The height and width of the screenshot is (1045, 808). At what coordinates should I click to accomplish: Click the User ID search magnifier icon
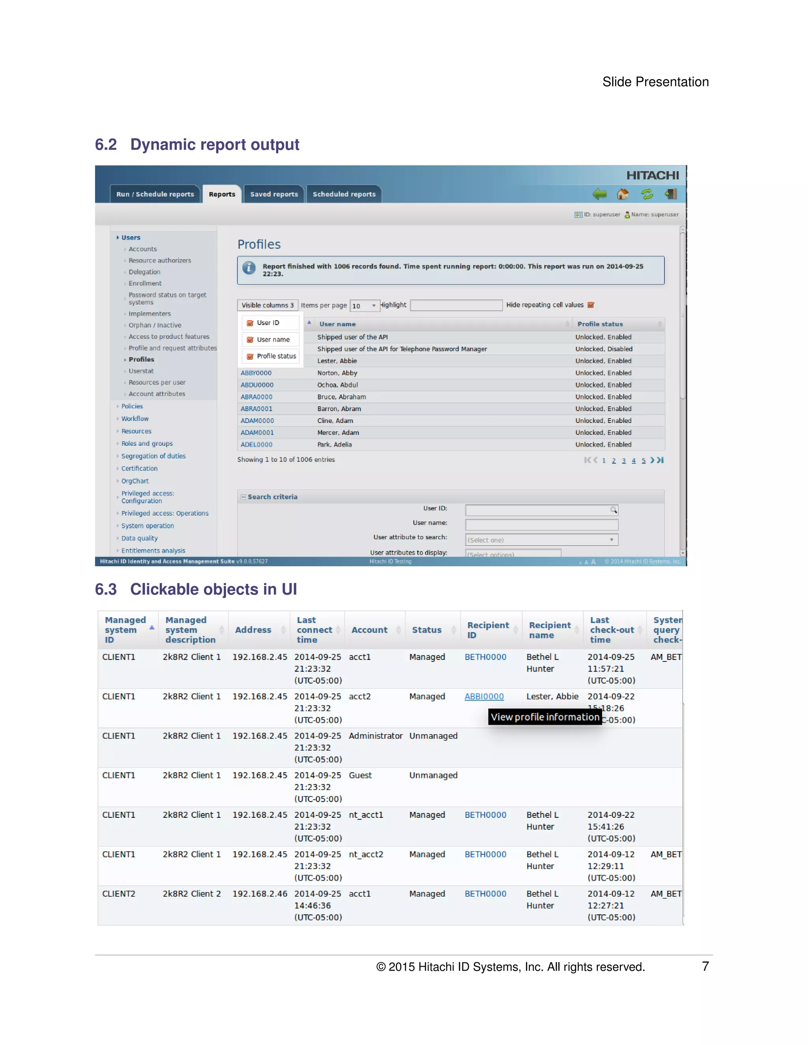[613, 510]
